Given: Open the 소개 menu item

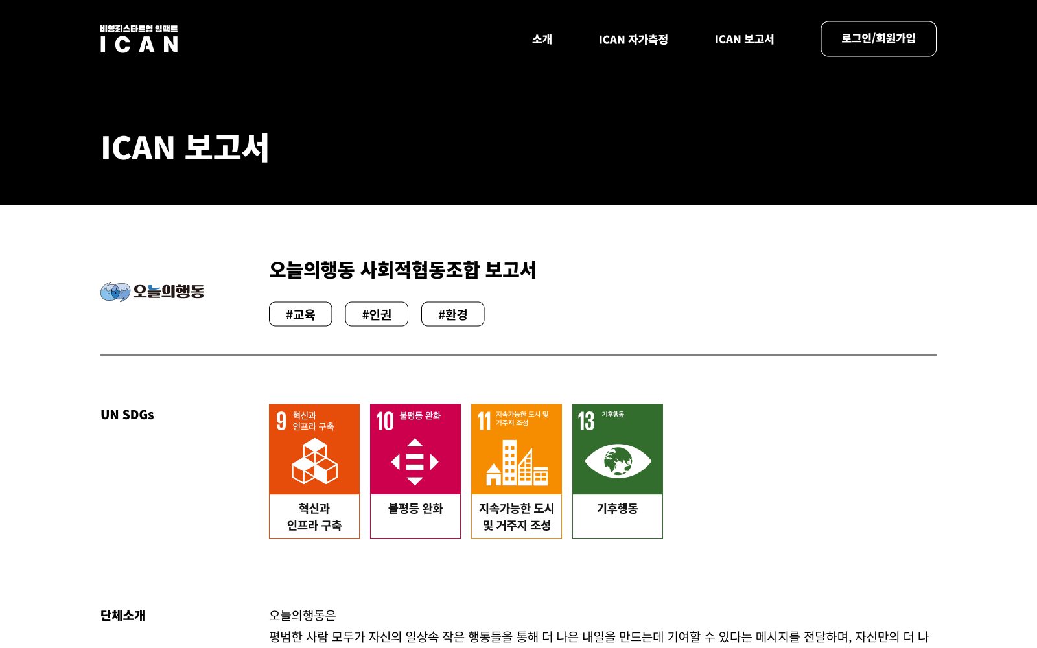Looking at the screenshot, I should (x=542, y=40).
